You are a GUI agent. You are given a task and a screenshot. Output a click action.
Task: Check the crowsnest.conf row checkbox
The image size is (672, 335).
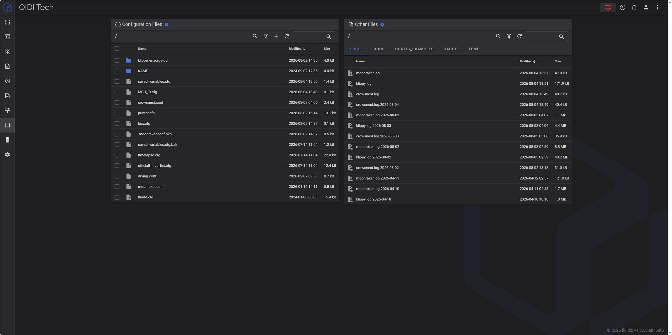coord(117,102)
